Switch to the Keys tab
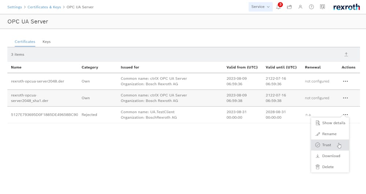This screenshot has height=194, width=366. pyautogui.click(x=47, y=42)
